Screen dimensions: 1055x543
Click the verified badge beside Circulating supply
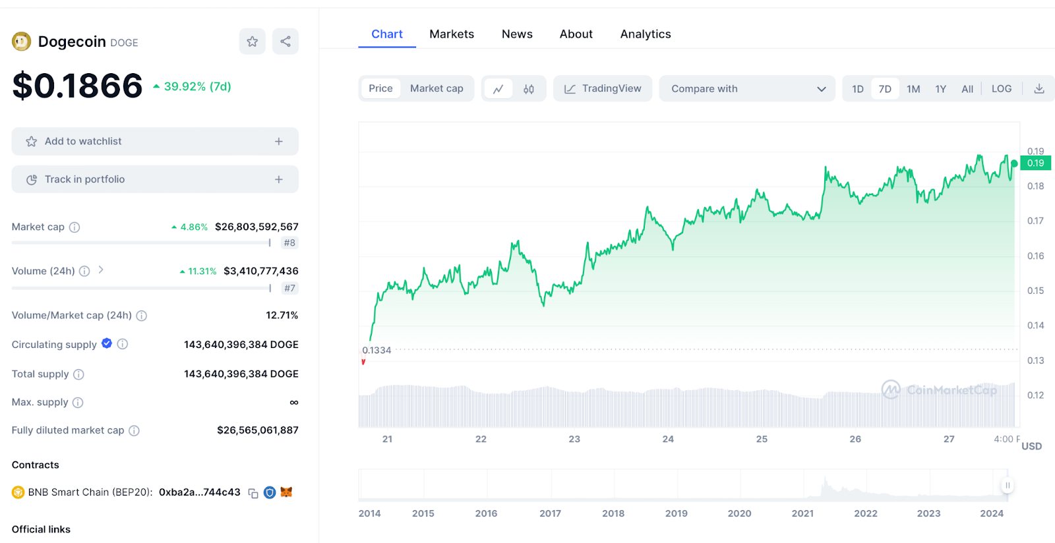point(107,343)
